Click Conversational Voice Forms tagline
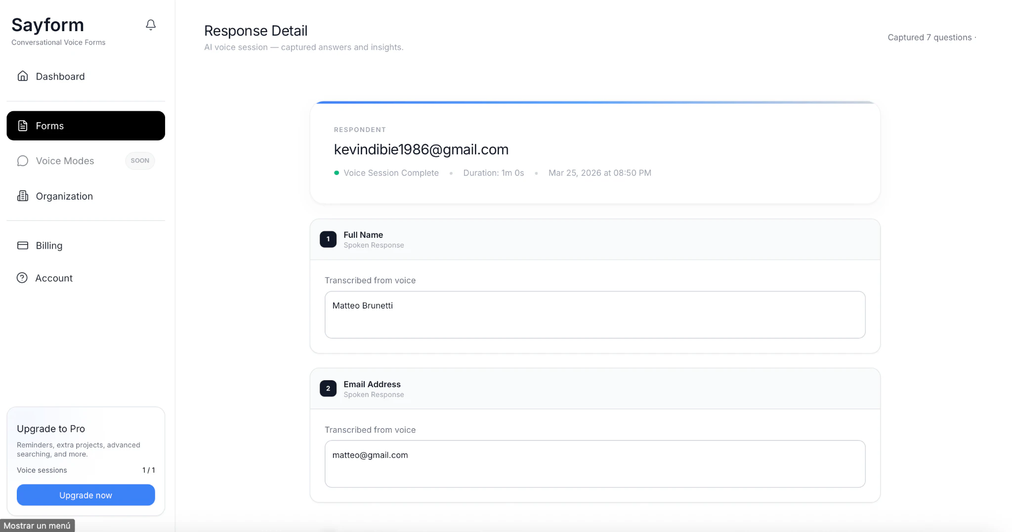Viewport: 1012px width, 532px height. 58,43
